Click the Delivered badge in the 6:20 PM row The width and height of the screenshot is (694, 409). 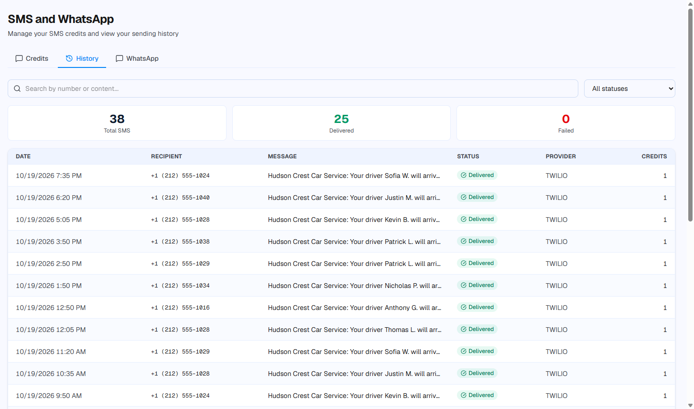click(x=477, y=197)
